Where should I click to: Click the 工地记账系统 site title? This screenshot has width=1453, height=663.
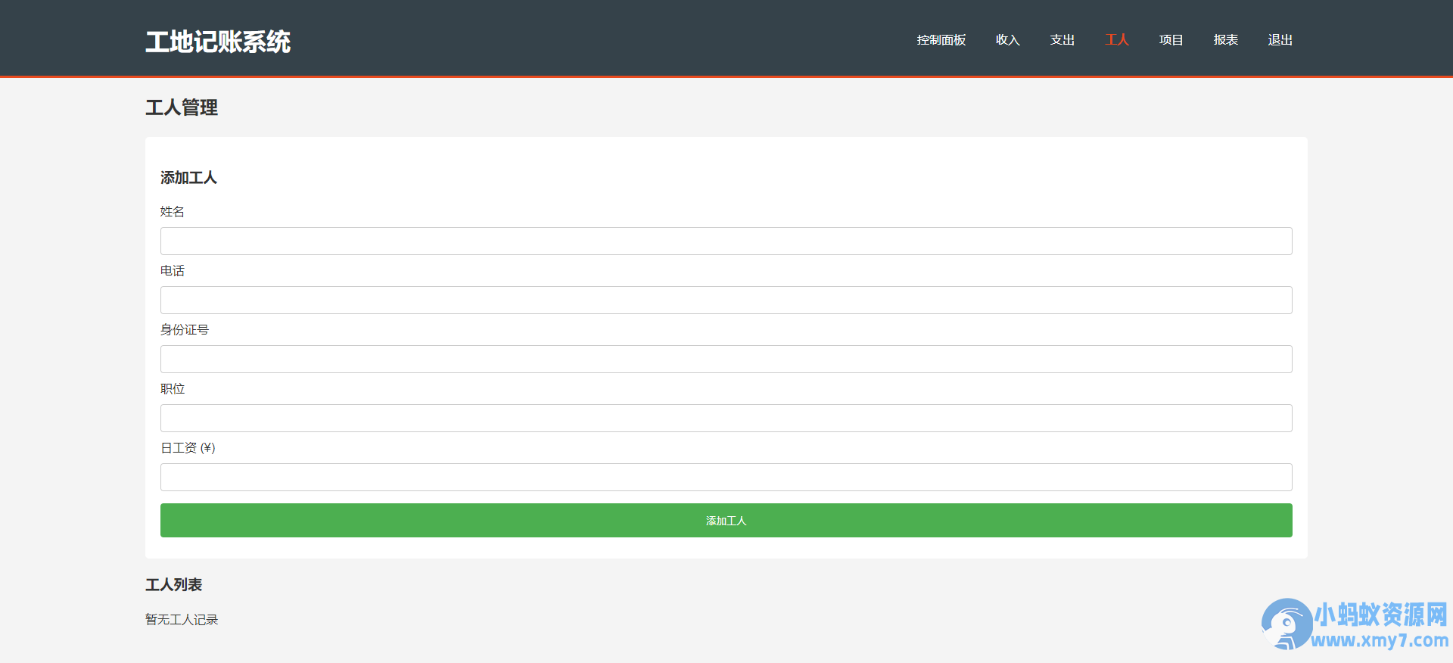[x=218, y=42]
